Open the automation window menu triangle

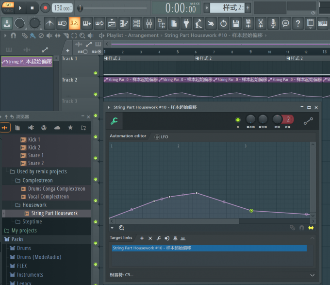click(109, 107)
